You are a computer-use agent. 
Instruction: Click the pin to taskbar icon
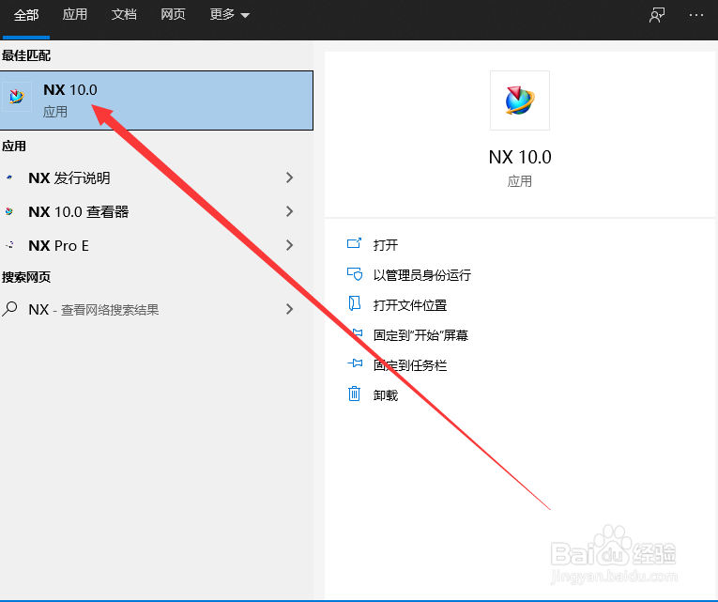(355, 363)
